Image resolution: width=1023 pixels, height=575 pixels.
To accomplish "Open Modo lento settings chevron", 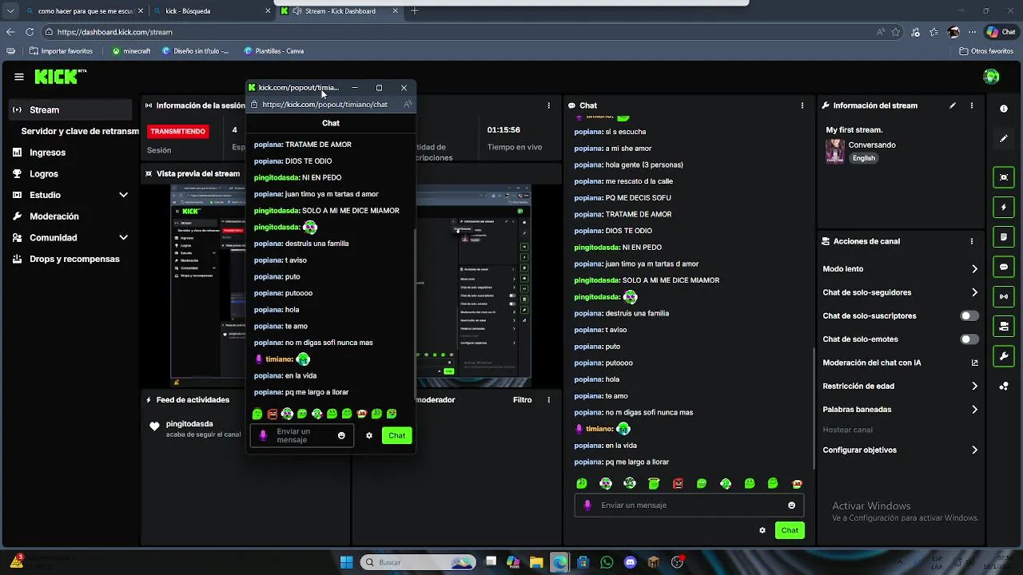I will click(x=974, y=269).
